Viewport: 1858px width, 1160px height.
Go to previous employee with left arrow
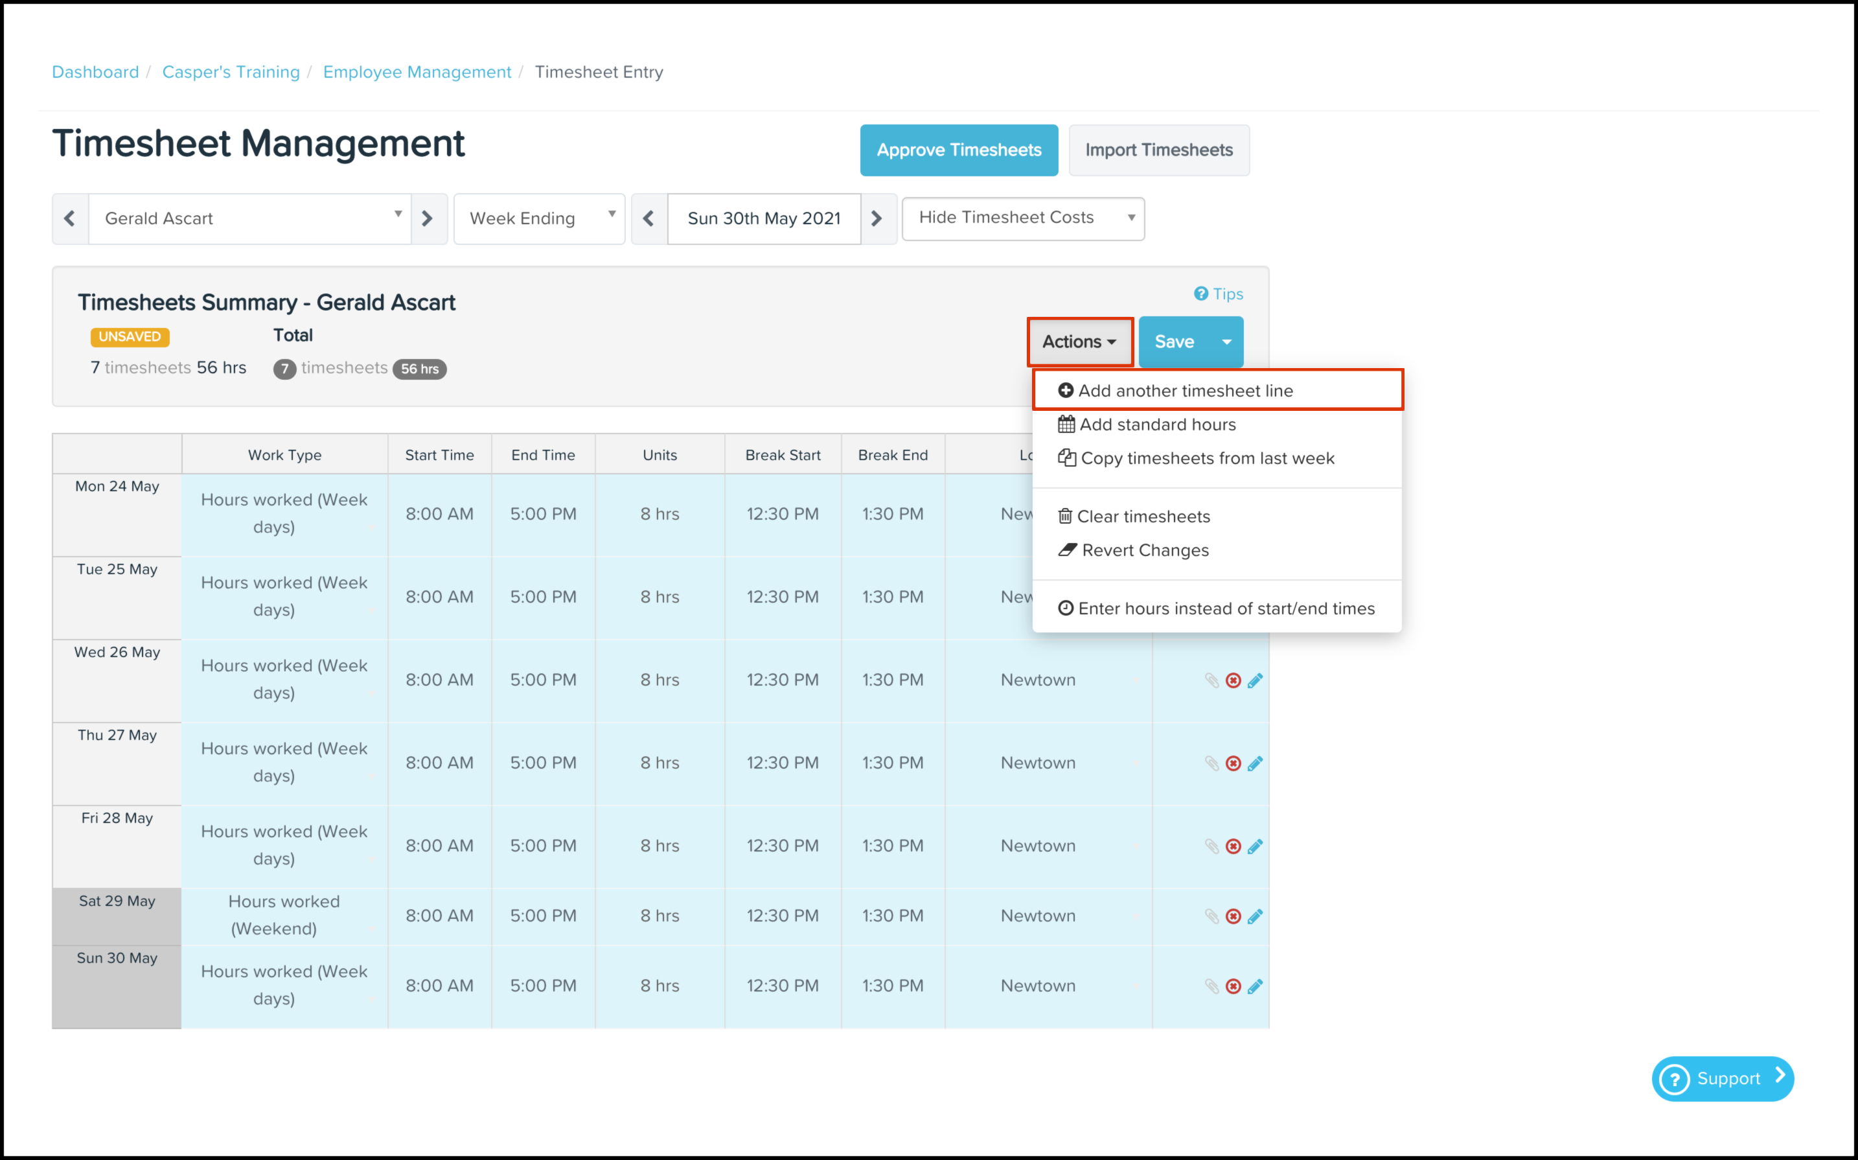(x=70, y=218)
